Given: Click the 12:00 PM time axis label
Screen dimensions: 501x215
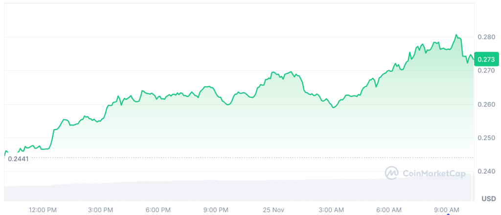Looking at the screenshot, I should (x=43, y=210).
